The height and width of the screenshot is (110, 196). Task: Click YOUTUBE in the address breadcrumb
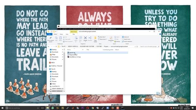99,46
